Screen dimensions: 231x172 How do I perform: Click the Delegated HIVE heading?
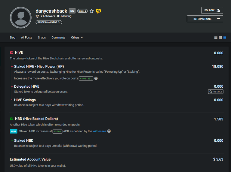point(27,86)
